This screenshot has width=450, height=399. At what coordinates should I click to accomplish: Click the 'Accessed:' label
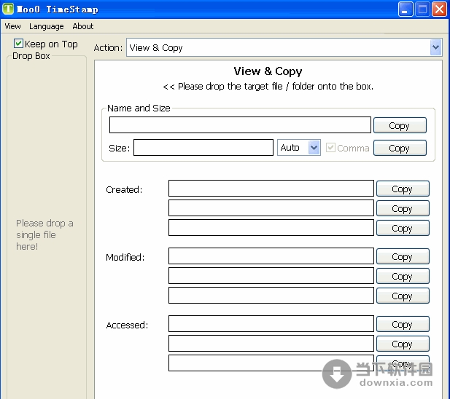tap(127, 325)
